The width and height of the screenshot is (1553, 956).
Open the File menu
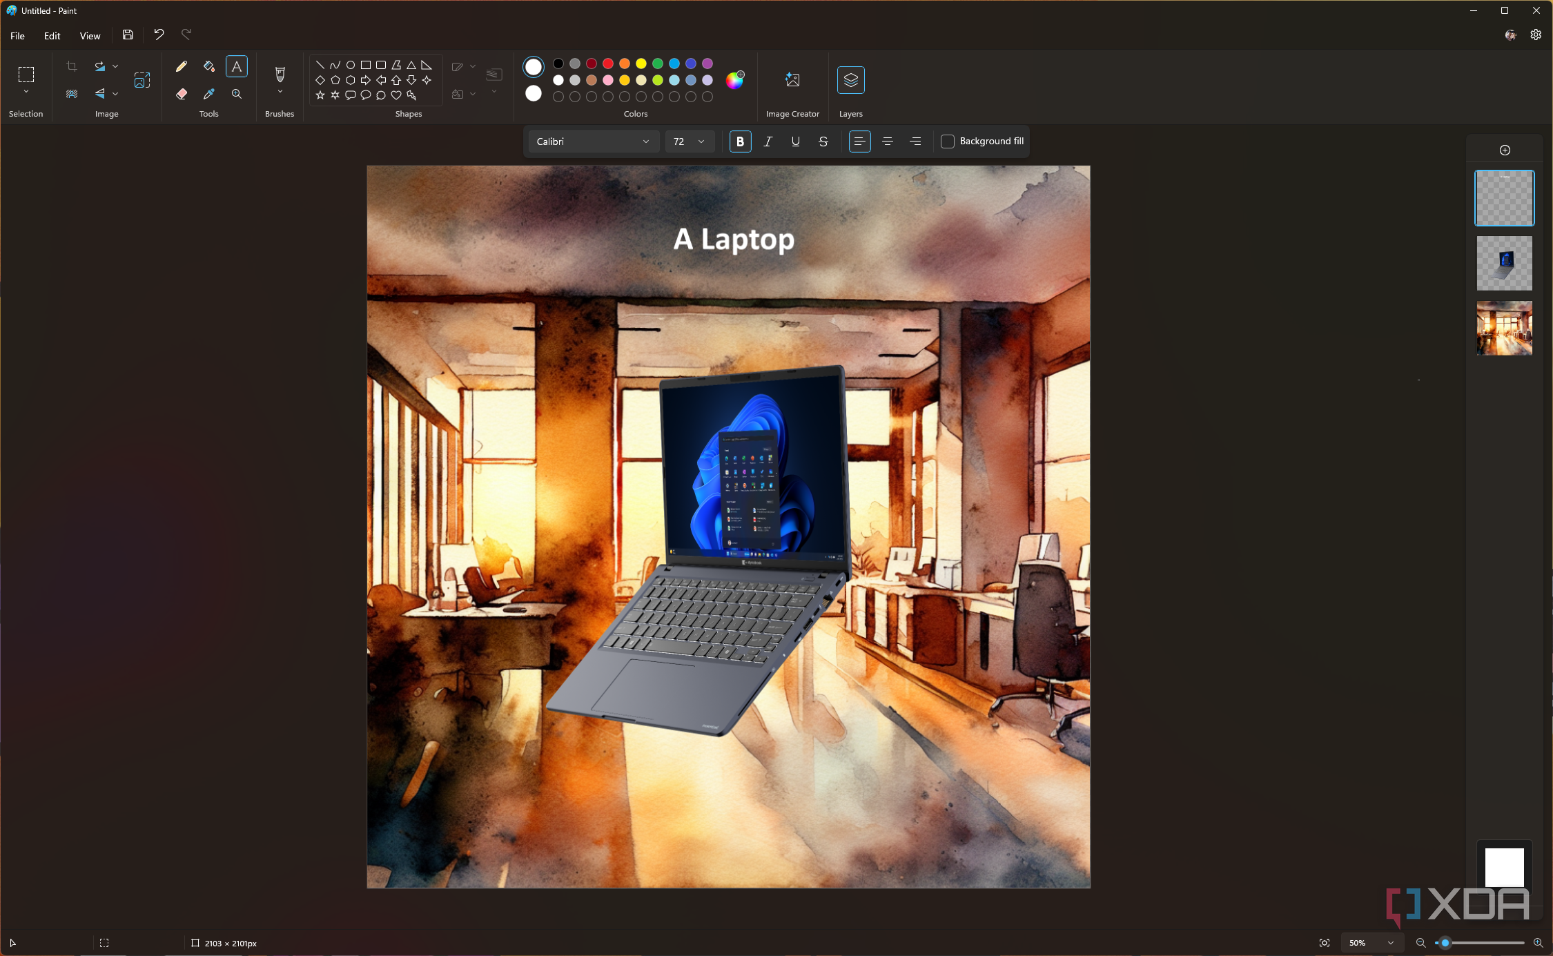click(17, 36)
